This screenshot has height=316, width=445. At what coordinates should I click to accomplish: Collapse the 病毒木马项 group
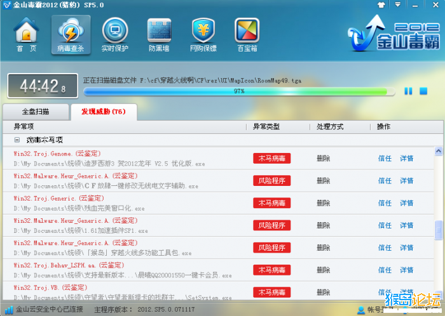pos(17,140)
